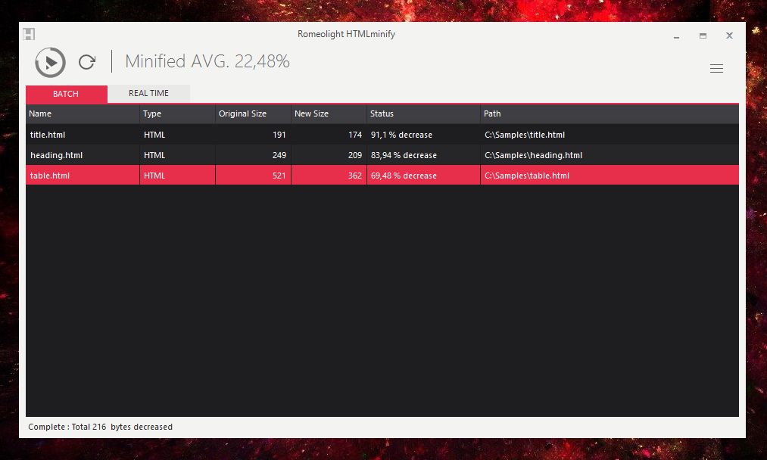Click HTML type in table.html row
Viewport: 767px width, 460px height.
[x=154, y=176]
